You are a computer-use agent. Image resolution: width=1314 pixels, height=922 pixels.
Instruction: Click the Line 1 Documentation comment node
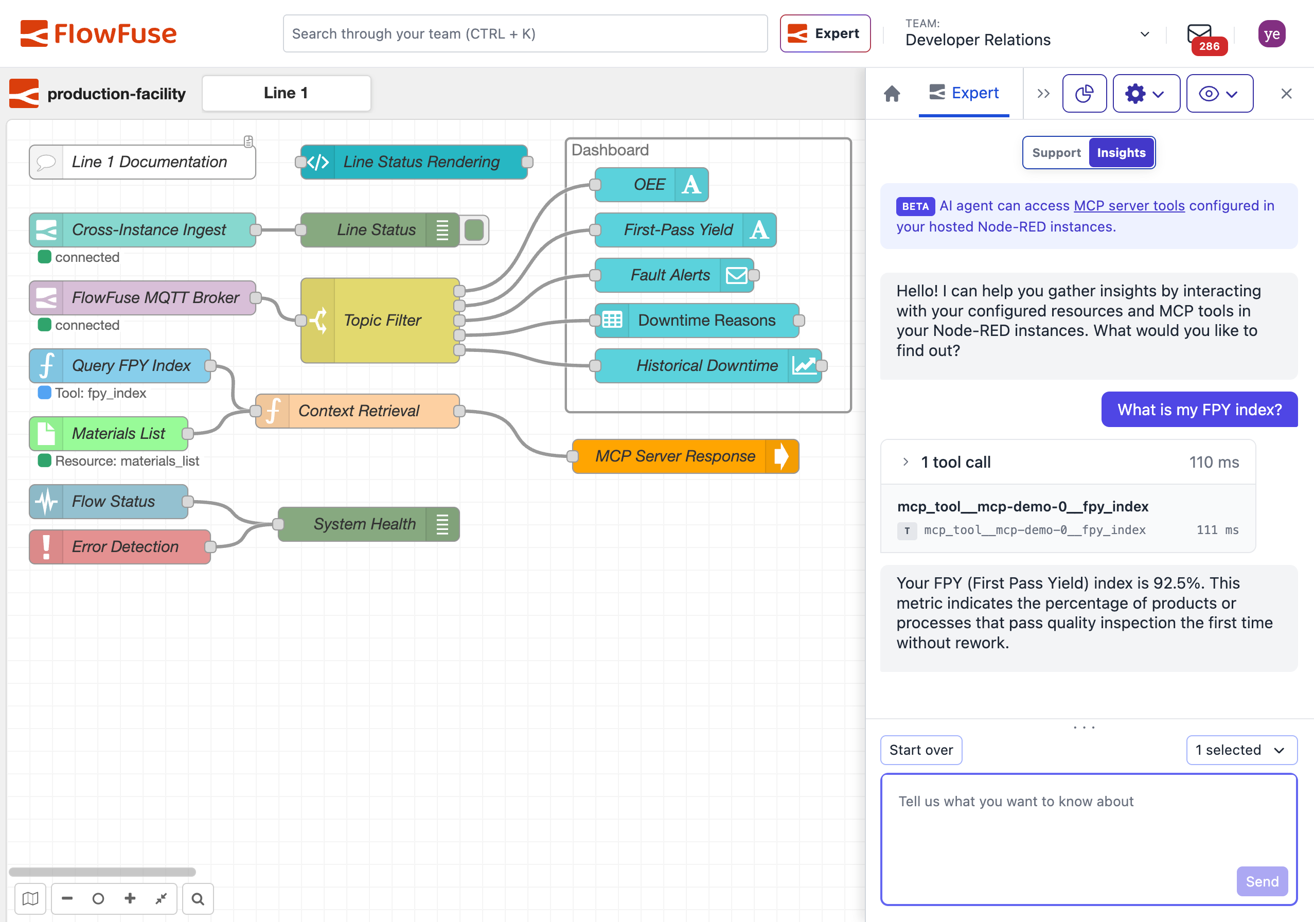143,162
